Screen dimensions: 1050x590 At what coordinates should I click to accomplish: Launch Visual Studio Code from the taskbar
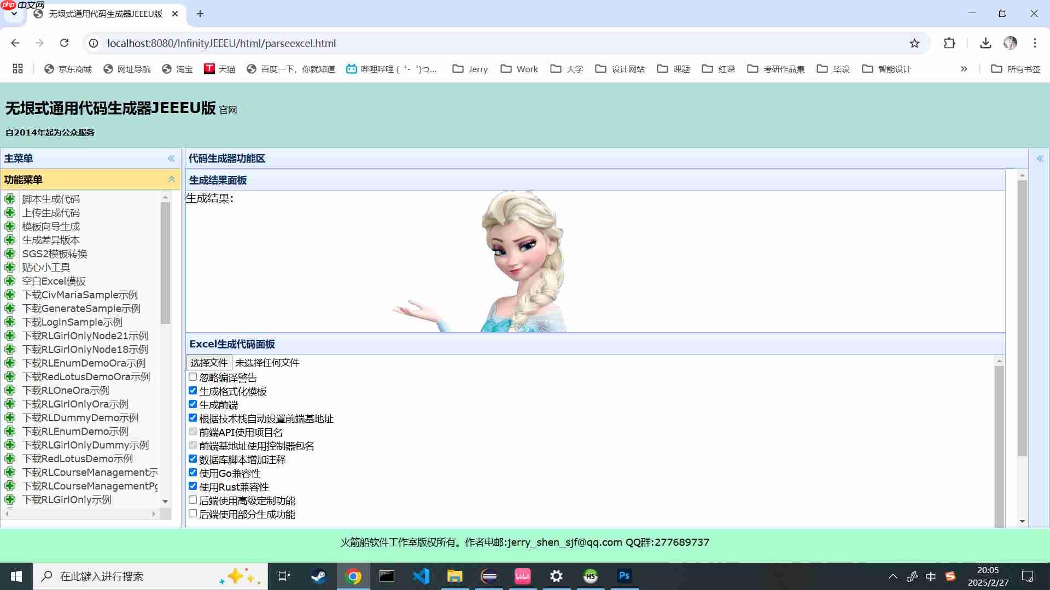pyautogui.click(x=421, y=576)
